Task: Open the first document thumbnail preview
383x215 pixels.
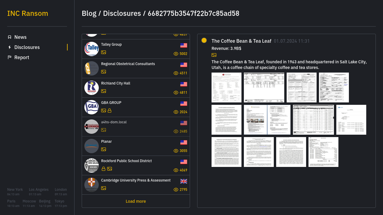Action: [x=227, y=87]
